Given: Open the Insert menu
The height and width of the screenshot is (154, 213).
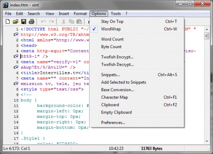Looking at the screenshot, I should [64, 14].
